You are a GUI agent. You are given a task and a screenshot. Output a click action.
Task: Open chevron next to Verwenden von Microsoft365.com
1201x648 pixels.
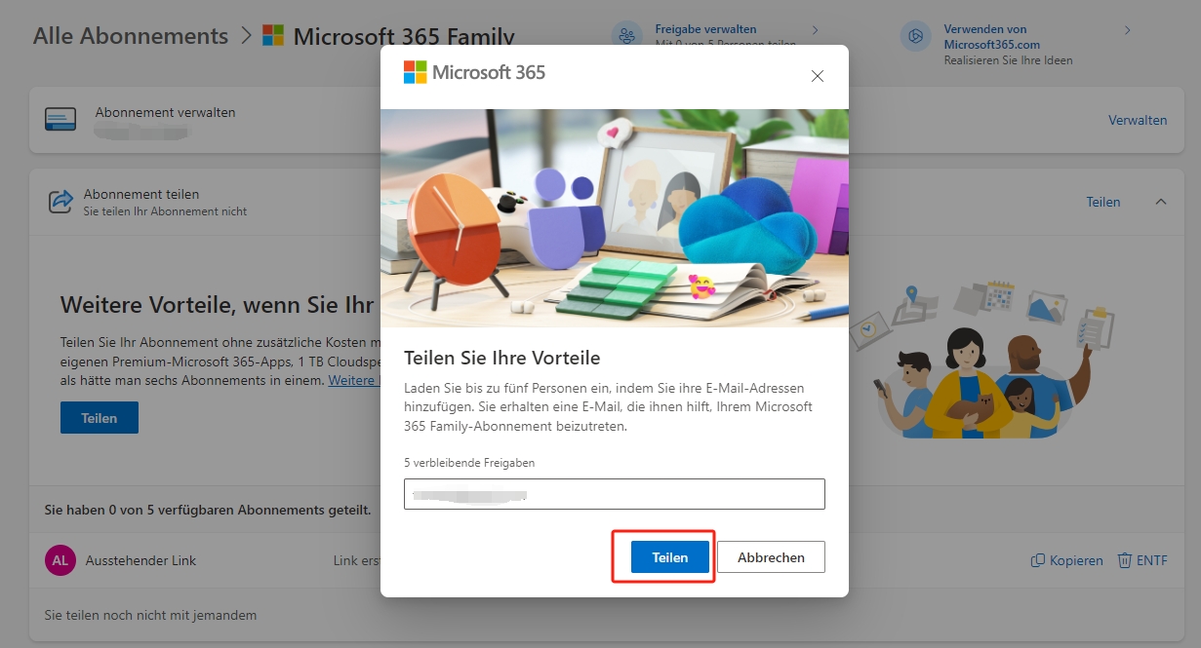(x=1127, y=30)
